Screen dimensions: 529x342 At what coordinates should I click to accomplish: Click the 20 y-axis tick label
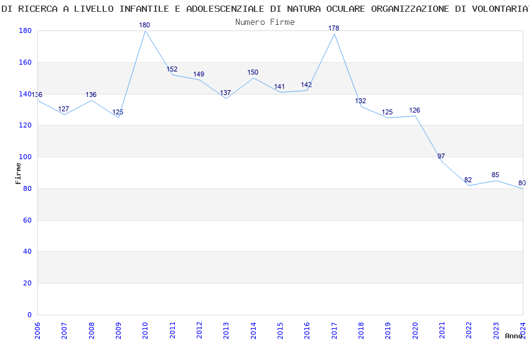click(x=27, y=283)
